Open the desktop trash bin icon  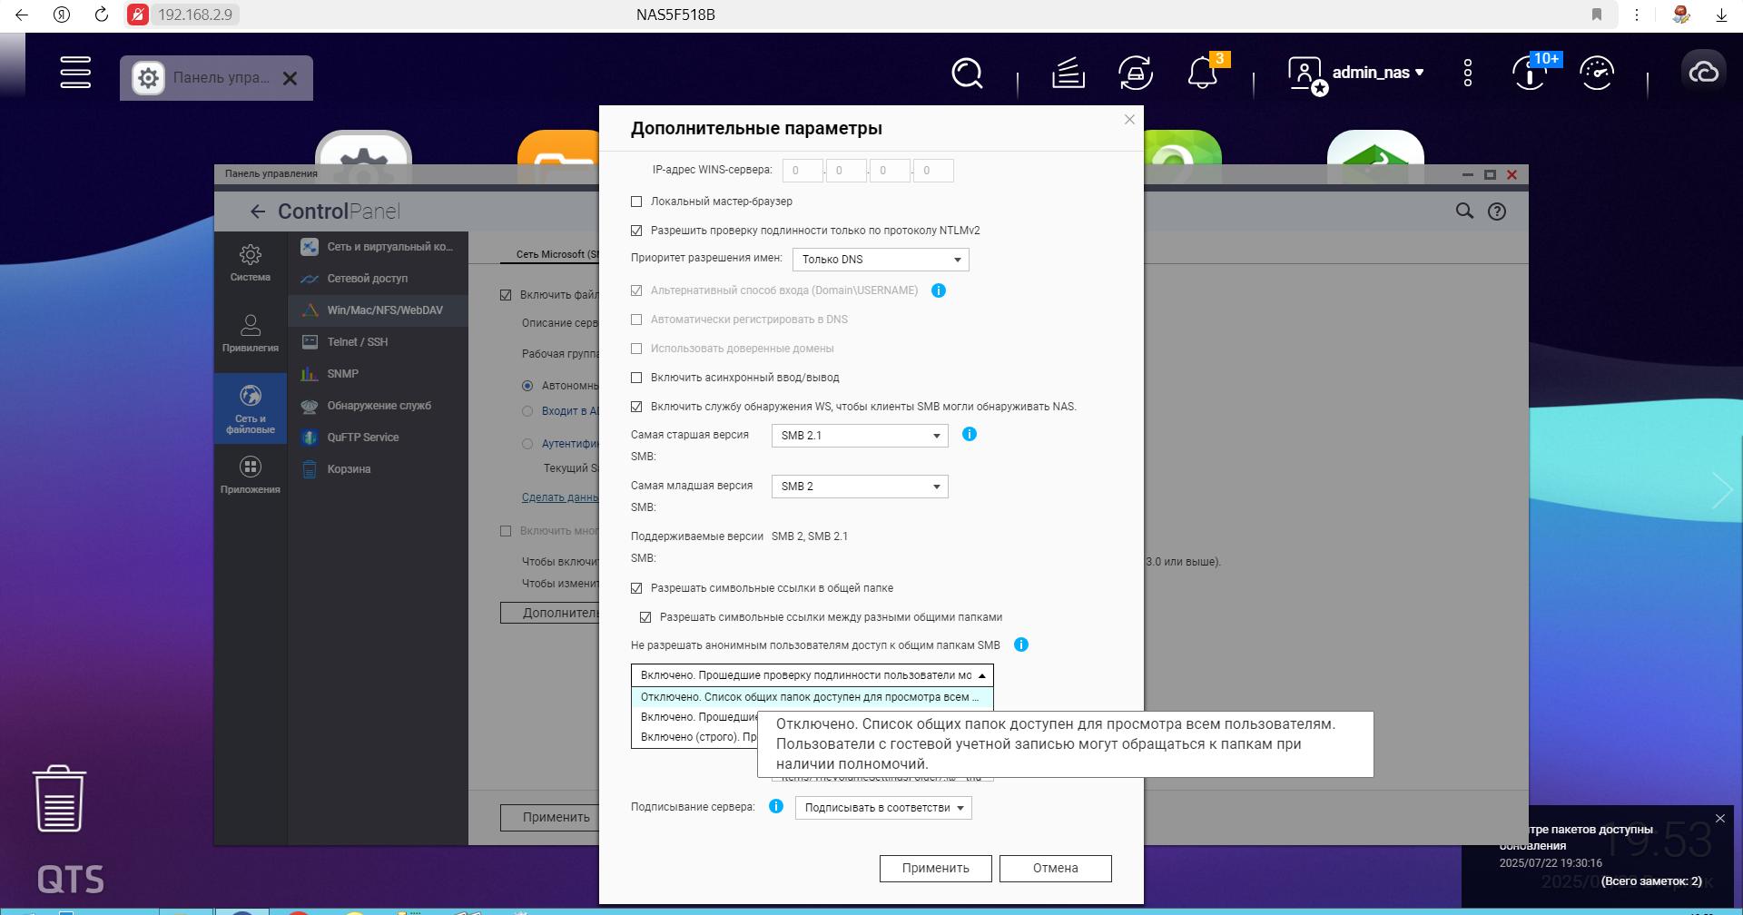coord(59,798)
